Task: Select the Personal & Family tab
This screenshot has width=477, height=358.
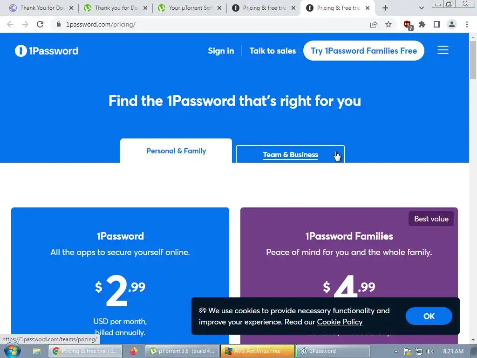Action: (x=176, y=151)
